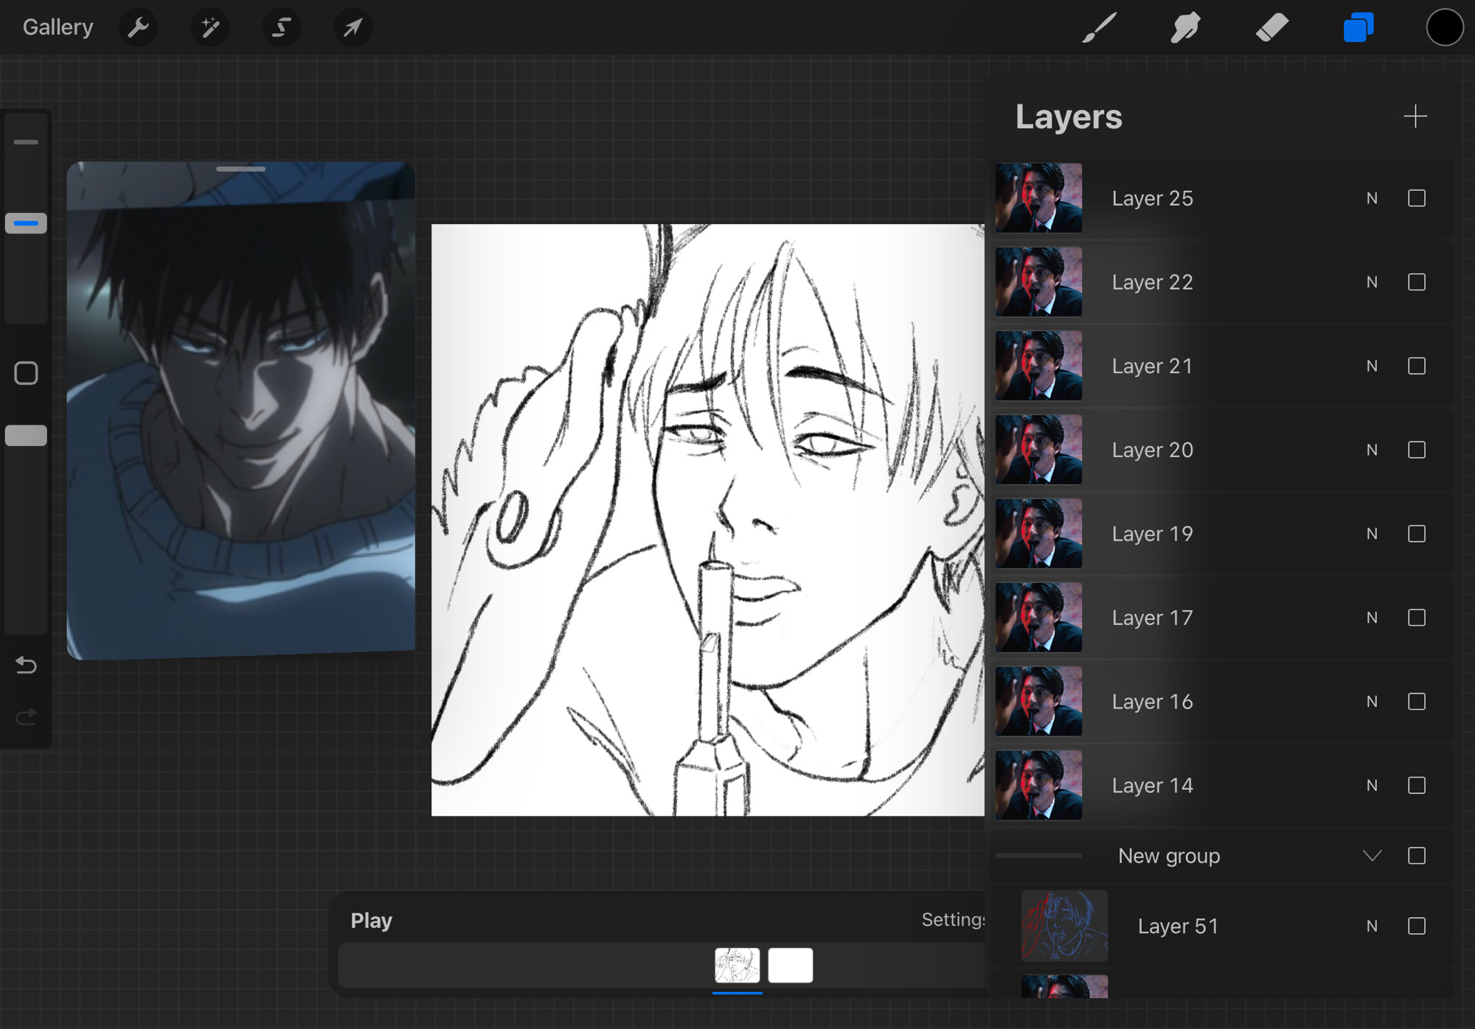Select the sketch frame in the timeline
The width and height of the screenshot is (1475, 1029).
(x=737, y=966)
